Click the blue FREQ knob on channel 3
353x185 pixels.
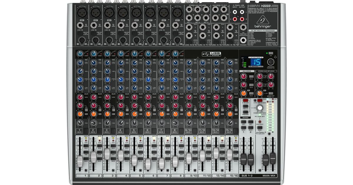(x=107, y=80)
